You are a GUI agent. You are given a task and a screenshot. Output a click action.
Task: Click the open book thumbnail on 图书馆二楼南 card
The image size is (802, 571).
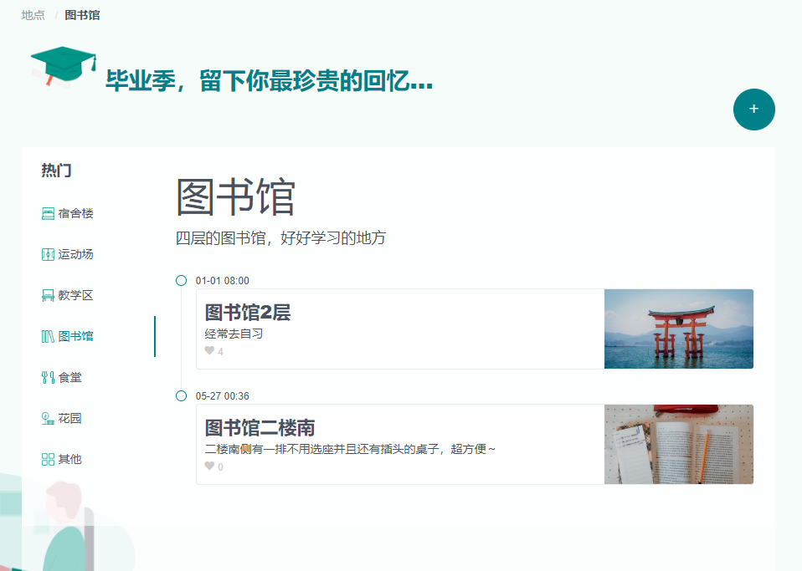click(679, 444)
